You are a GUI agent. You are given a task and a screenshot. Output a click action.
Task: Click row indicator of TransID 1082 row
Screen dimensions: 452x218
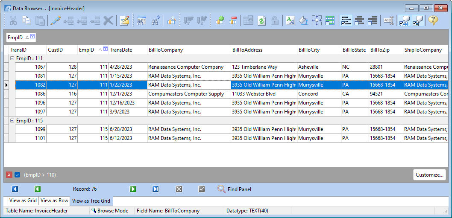click(x=6, y=85)
